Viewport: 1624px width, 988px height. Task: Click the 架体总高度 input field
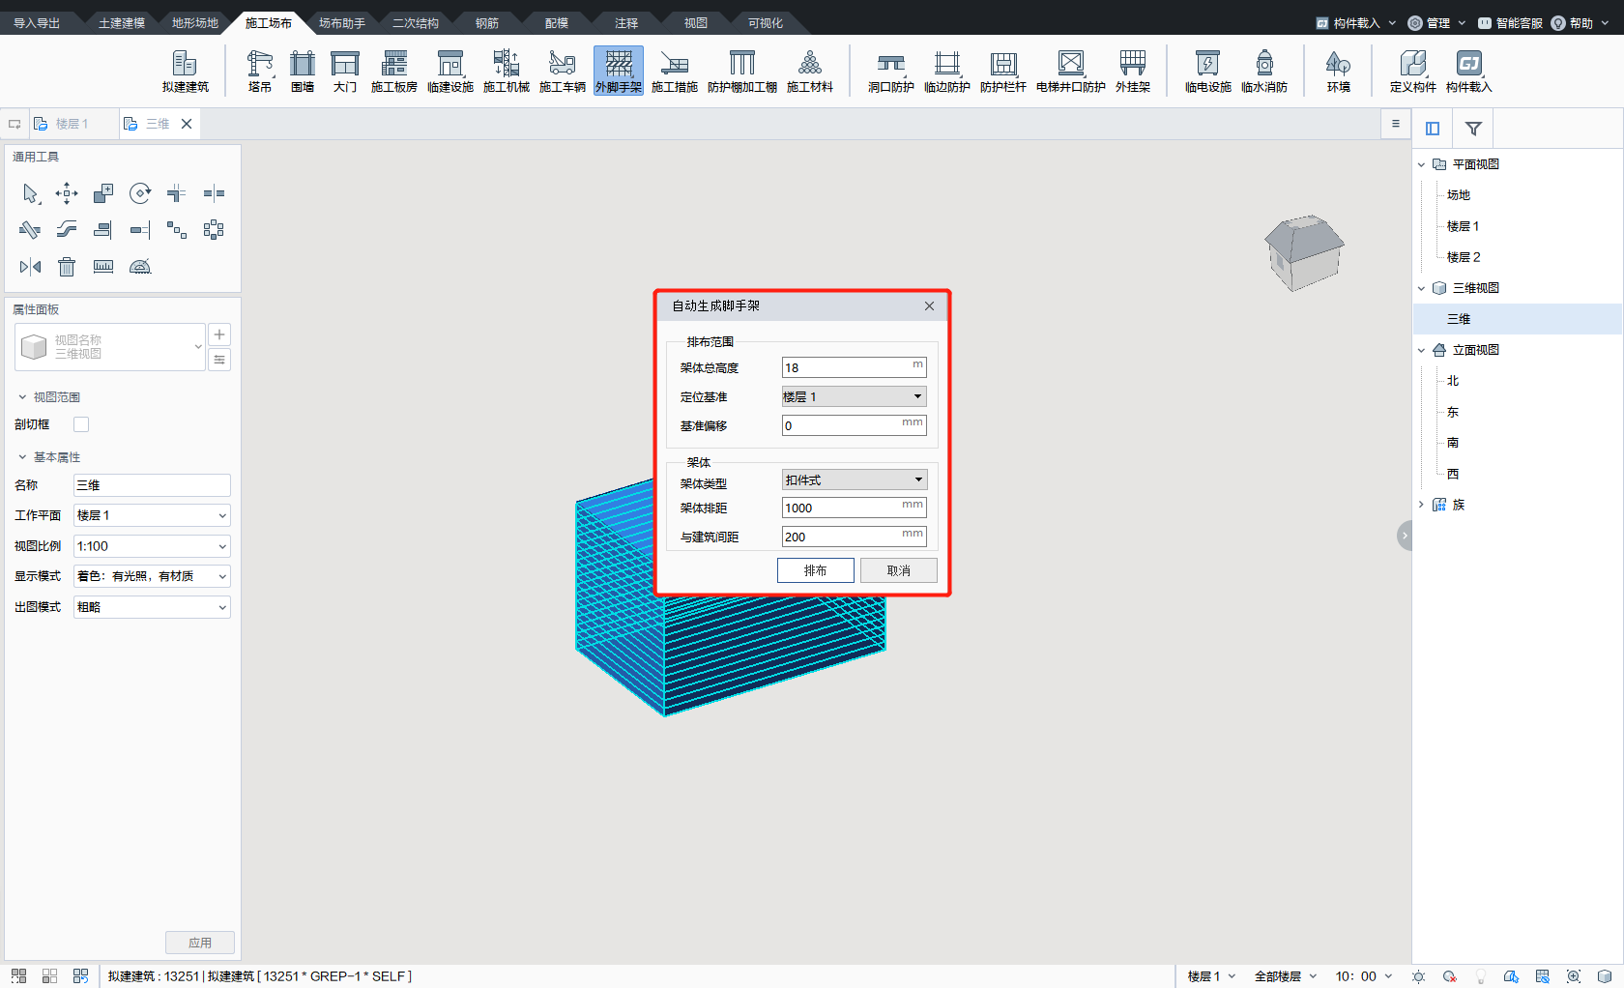[854, 367]
